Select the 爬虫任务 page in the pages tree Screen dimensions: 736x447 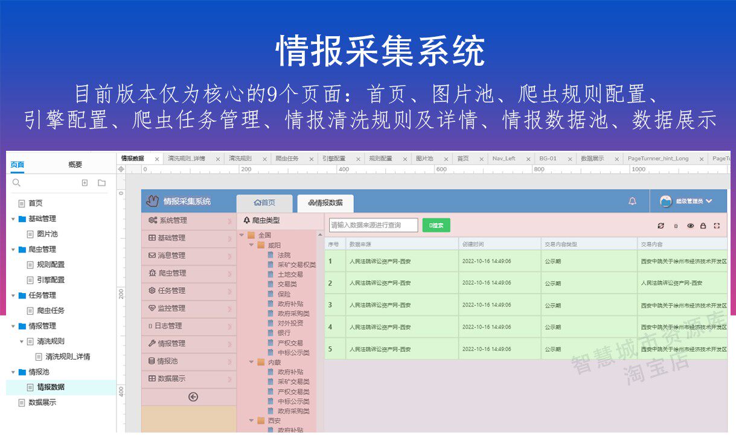pos(50,311)
